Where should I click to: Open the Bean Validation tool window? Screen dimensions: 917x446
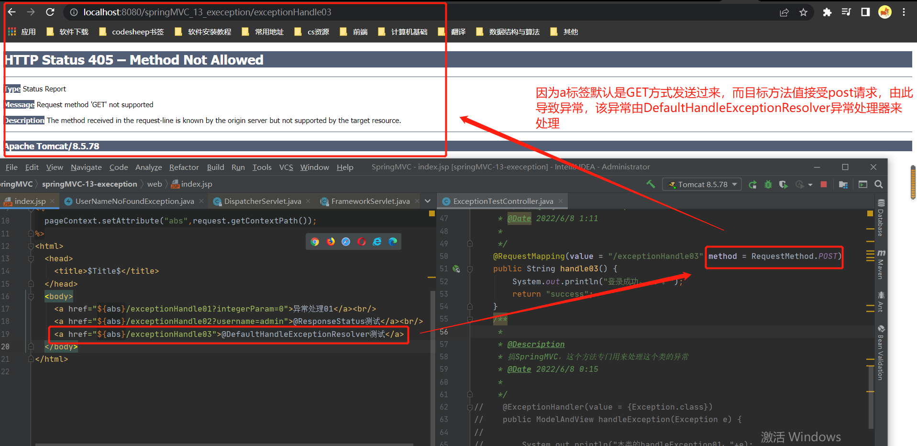click(881, 353)
